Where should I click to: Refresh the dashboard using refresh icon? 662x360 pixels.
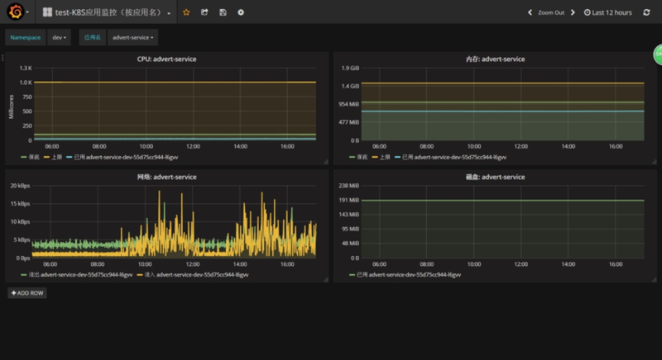646,12
